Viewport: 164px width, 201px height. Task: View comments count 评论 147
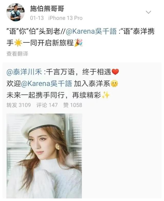coord(47,105)
